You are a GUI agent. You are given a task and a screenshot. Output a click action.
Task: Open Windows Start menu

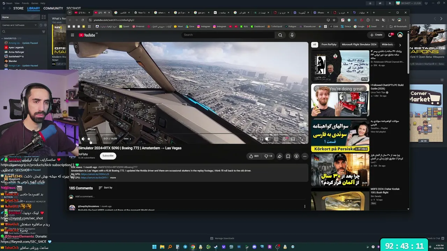[x=154, y=247]
